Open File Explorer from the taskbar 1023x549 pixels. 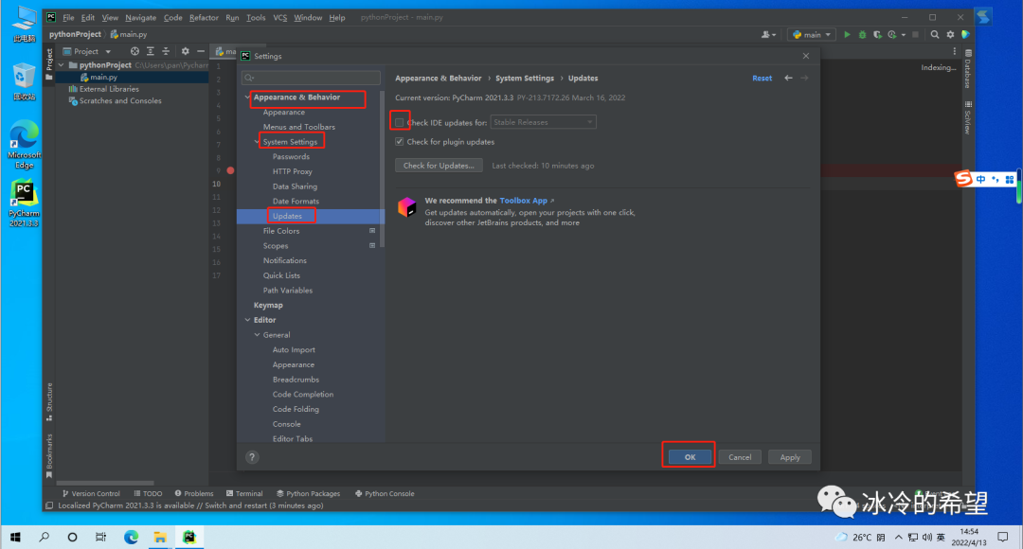pos(160,537)
